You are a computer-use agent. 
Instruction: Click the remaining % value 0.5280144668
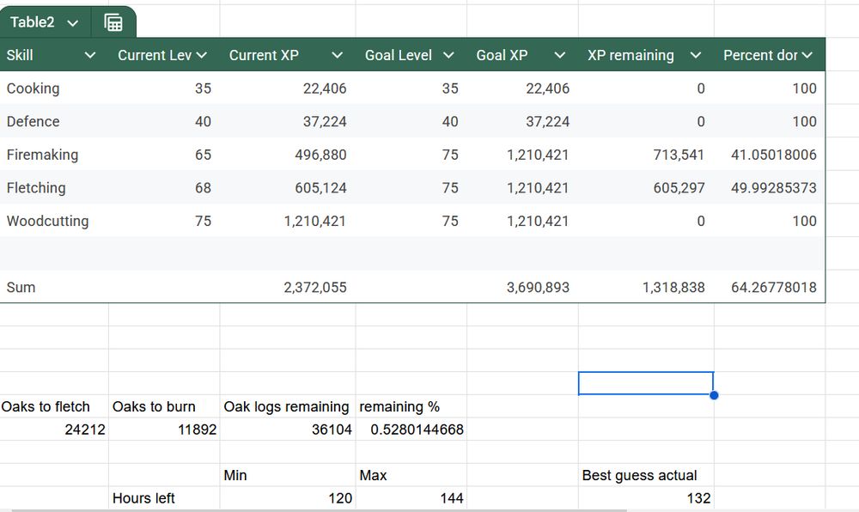417,430
